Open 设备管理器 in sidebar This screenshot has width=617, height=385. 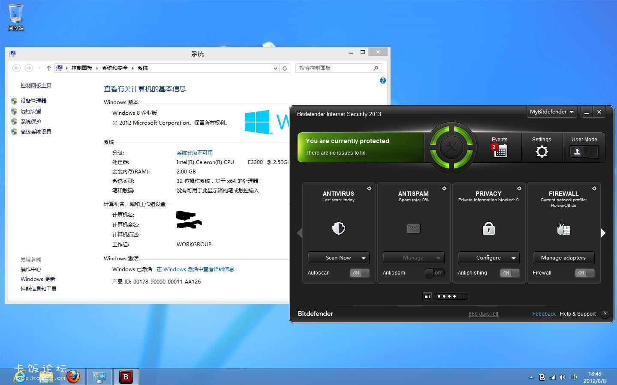point(33,101)
